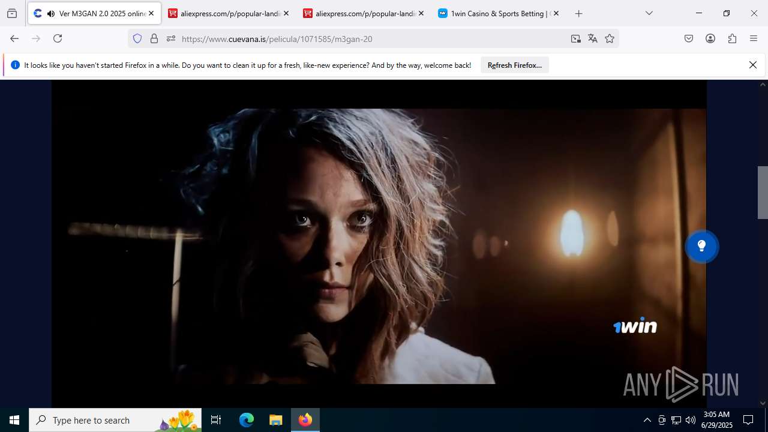This screenshot has height=432, width=768.
Task: Focus the cuevana.is address bar
Action: point(372,38)
